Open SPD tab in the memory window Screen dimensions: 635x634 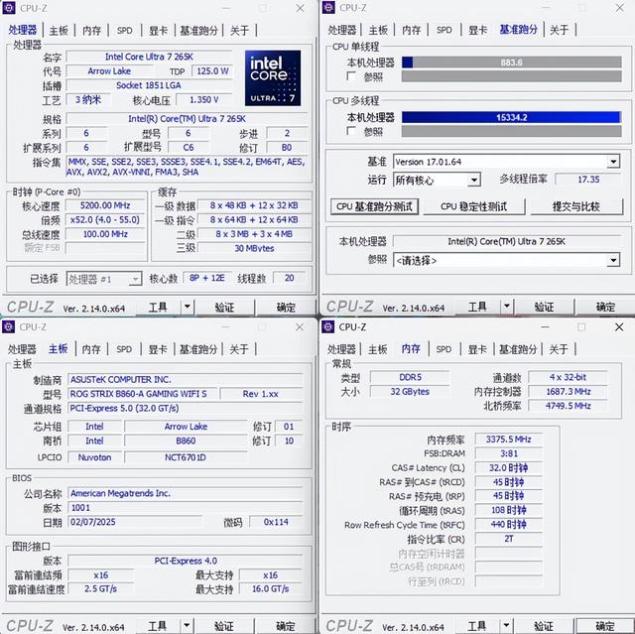pos(444,349)
